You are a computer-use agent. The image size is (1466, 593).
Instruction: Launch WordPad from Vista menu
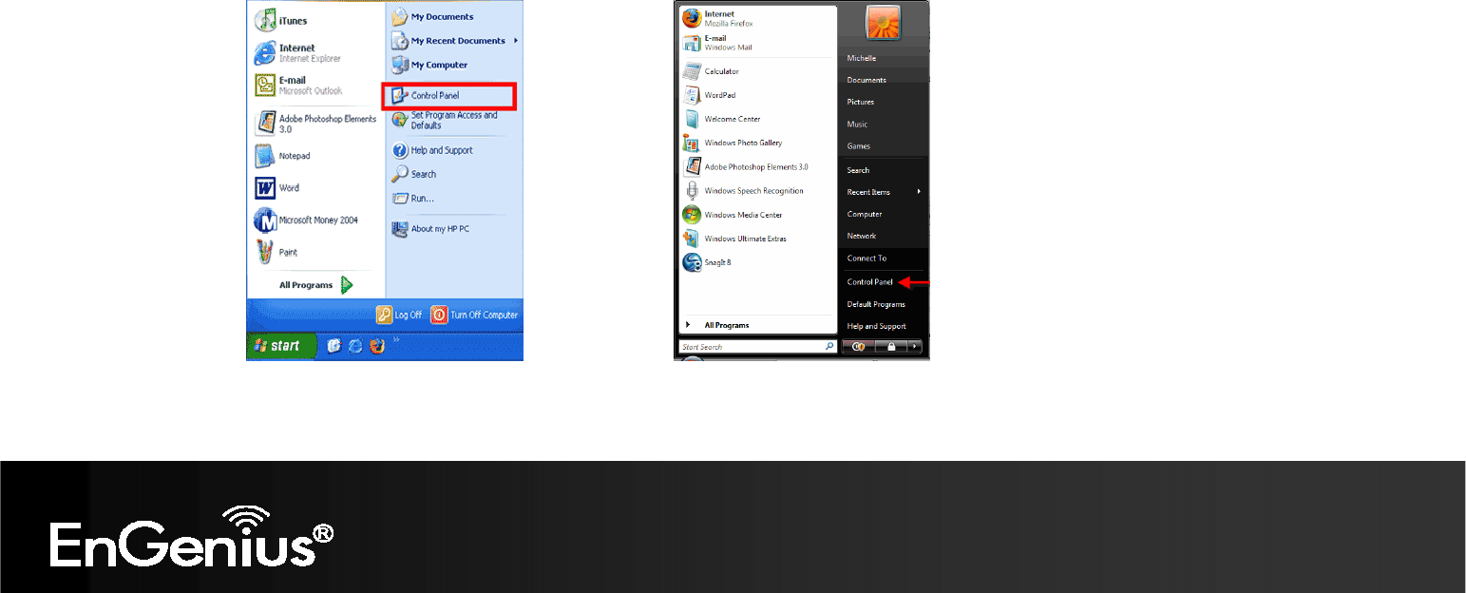point(710,95)
